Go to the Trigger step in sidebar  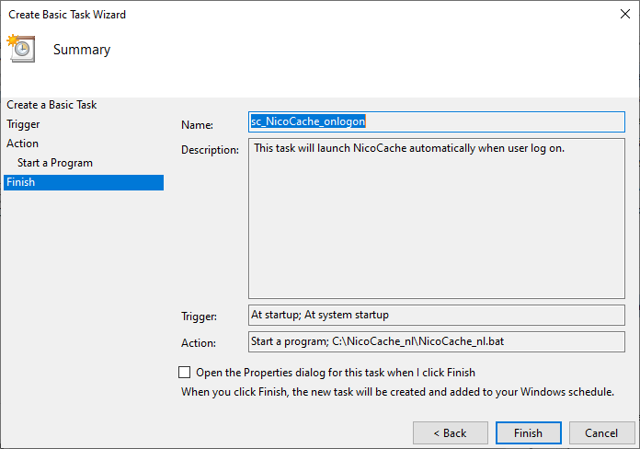(x=23, y=124)
